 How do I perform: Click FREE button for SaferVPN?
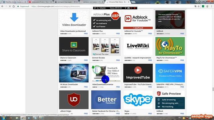click(182, 87)
